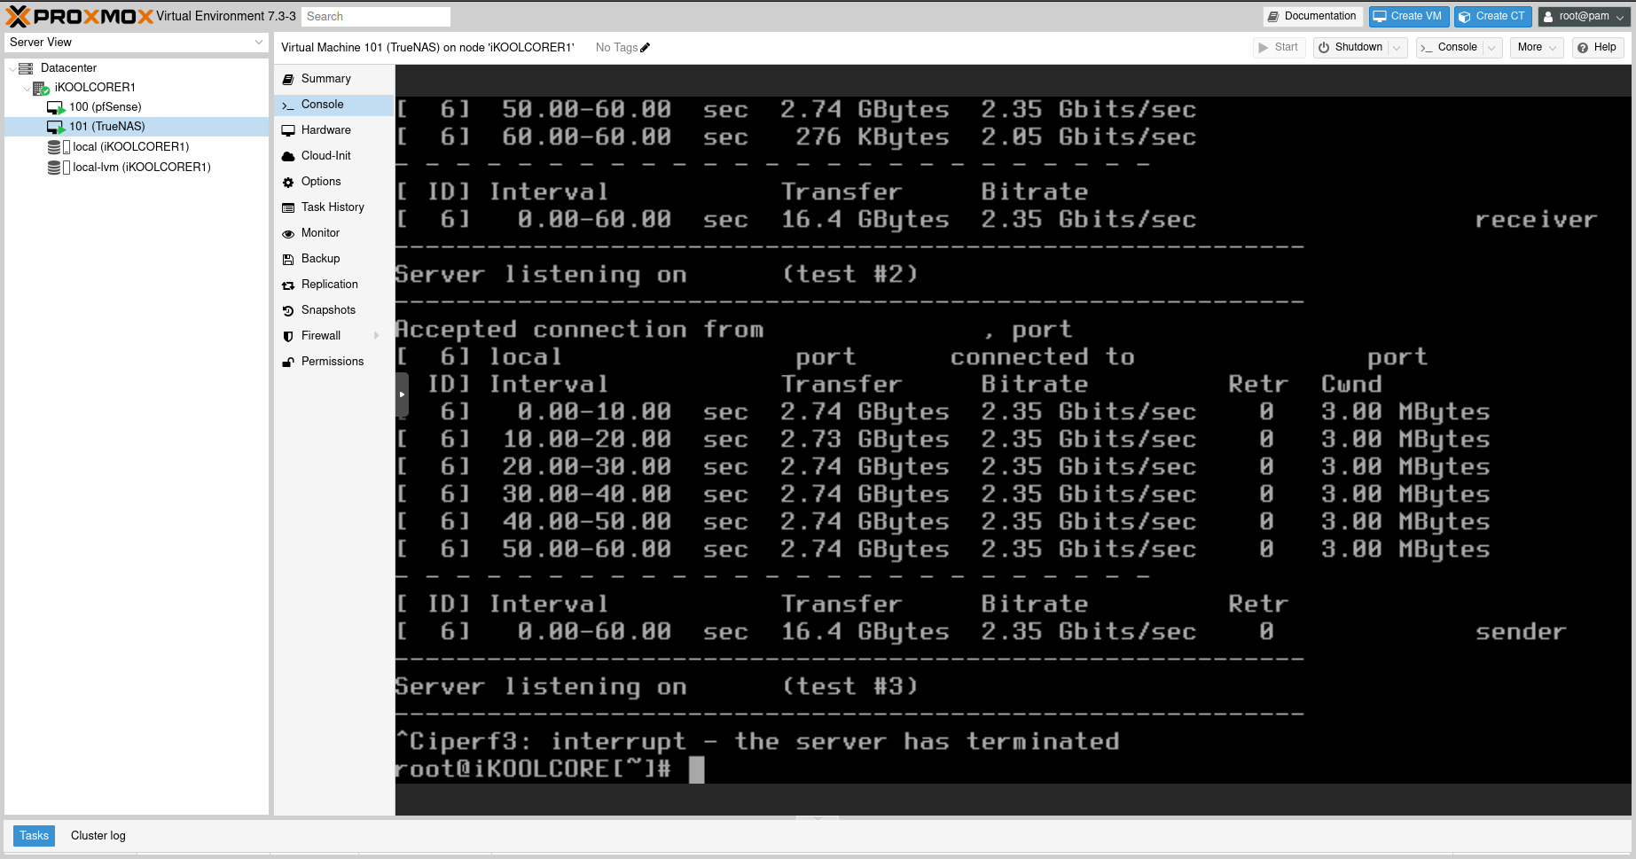
Task: Toggle the noVNC control bar handle
Action: click(402, 394)
